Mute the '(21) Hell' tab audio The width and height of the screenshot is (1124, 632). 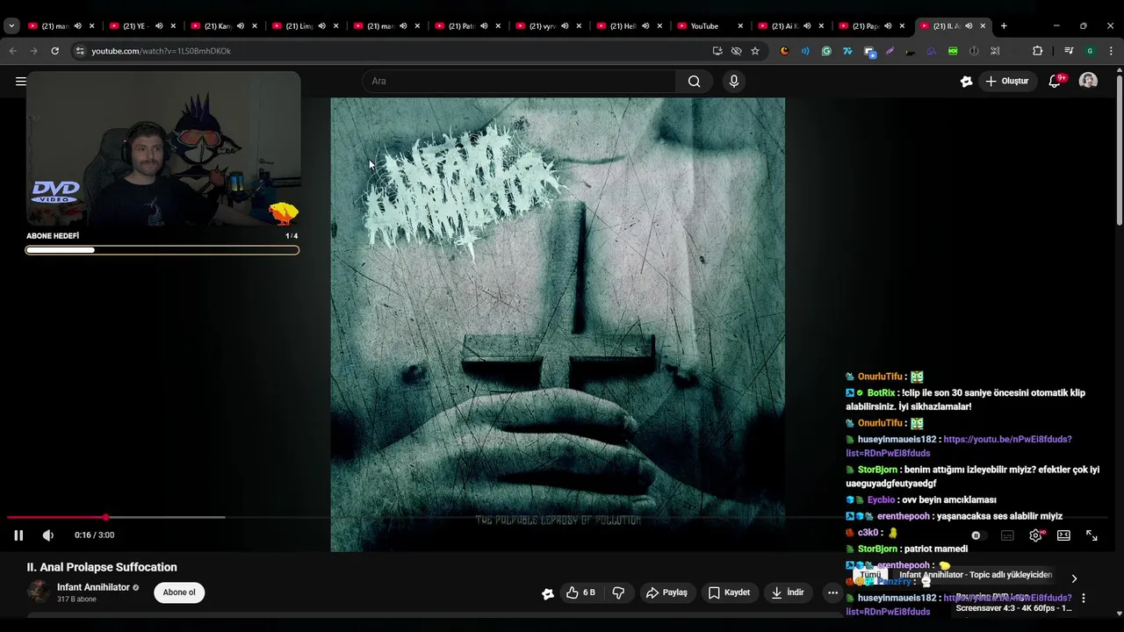coord(645,26)
